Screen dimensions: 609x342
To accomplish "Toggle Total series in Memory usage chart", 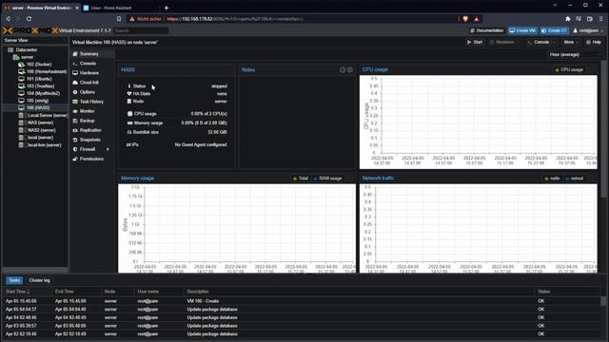I will [301, 179].
